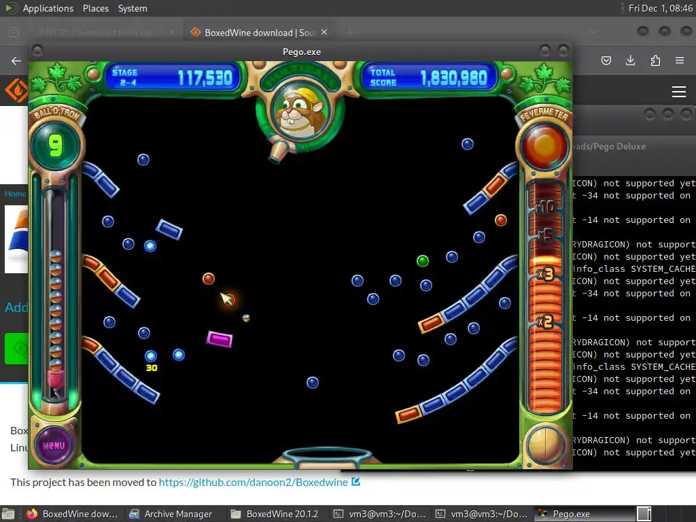Switch to Pego.exe taskbar item
The image size is (696, 522).
[x=585, y=514]
